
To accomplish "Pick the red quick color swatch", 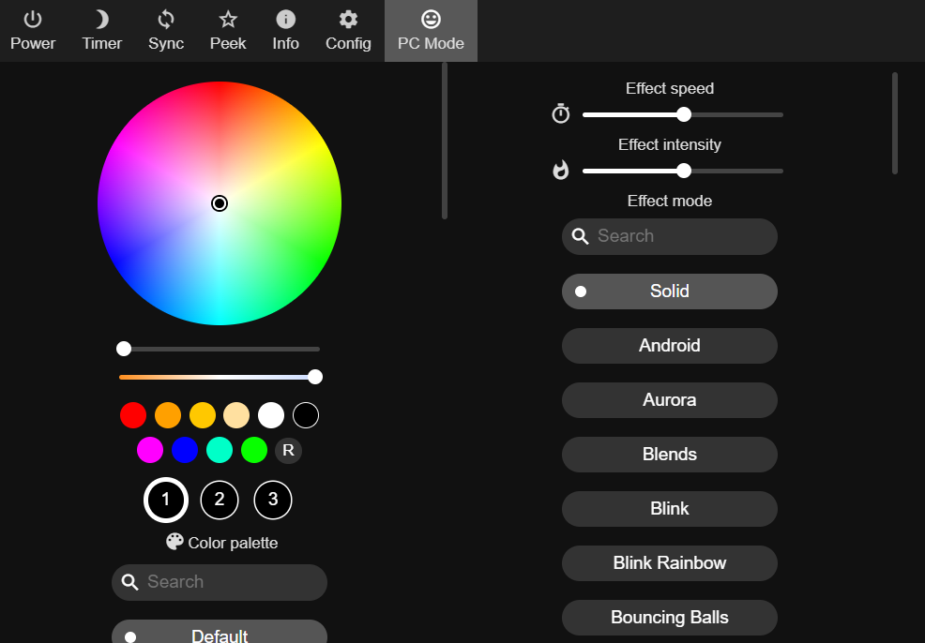I will click(x=133, y=415).
